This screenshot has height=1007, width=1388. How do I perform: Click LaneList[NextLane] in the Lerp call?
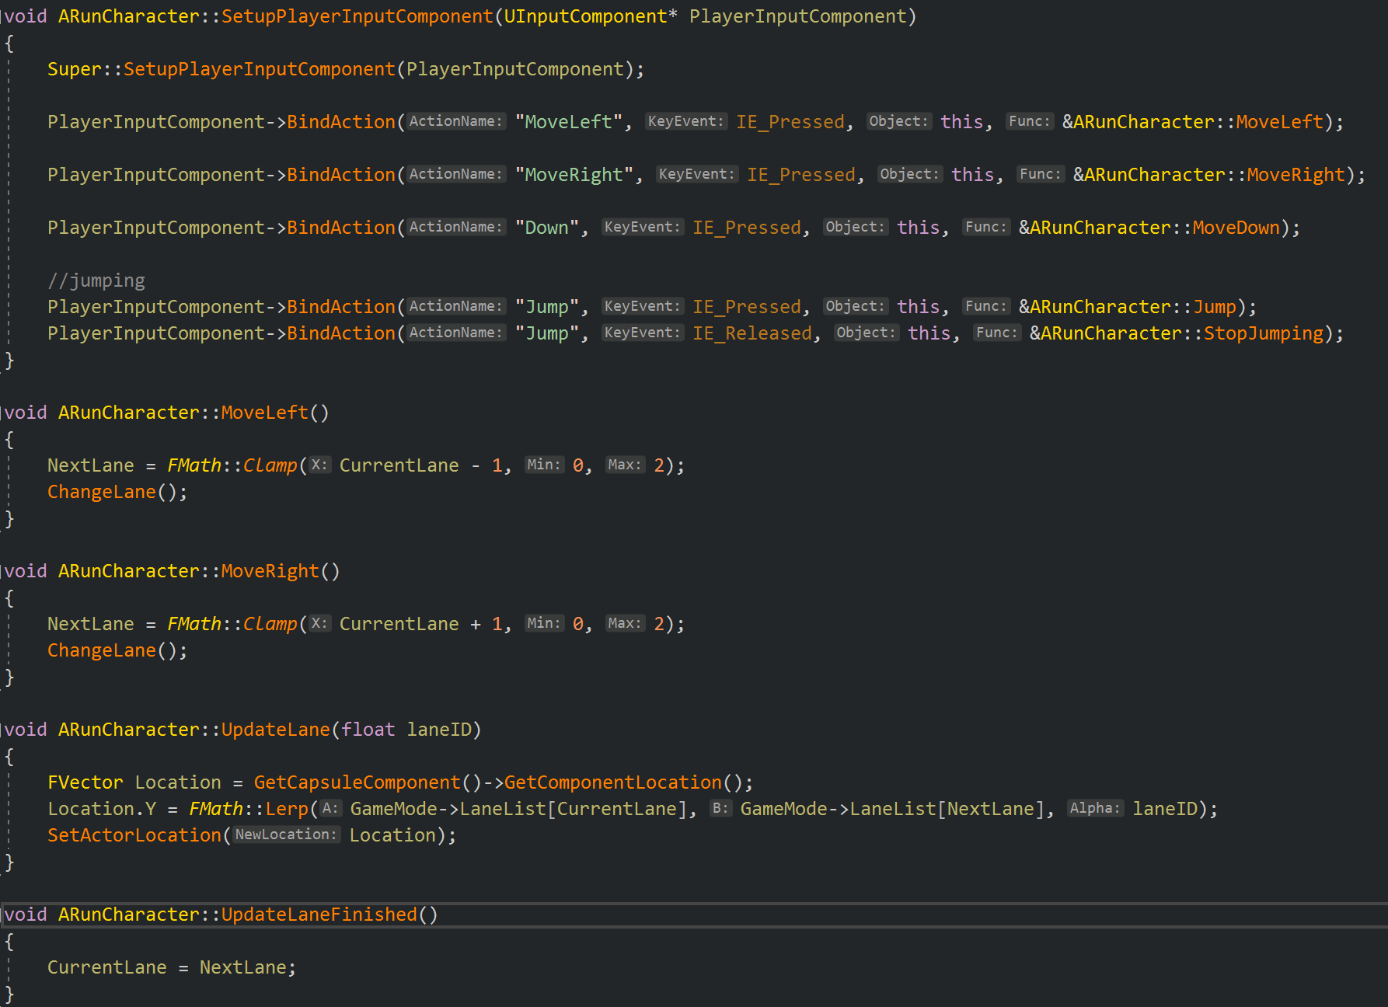click(947, 809)
